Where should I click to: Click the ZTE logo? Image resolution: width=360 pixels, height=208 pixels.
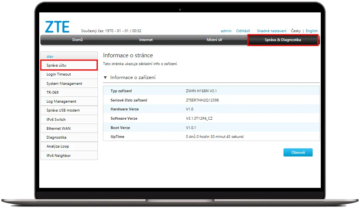point(57,26)
